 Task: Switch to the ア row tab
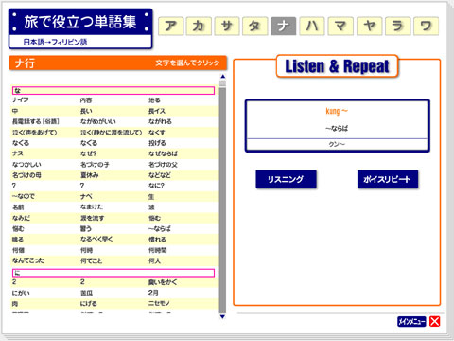click(x=170, y=26)
